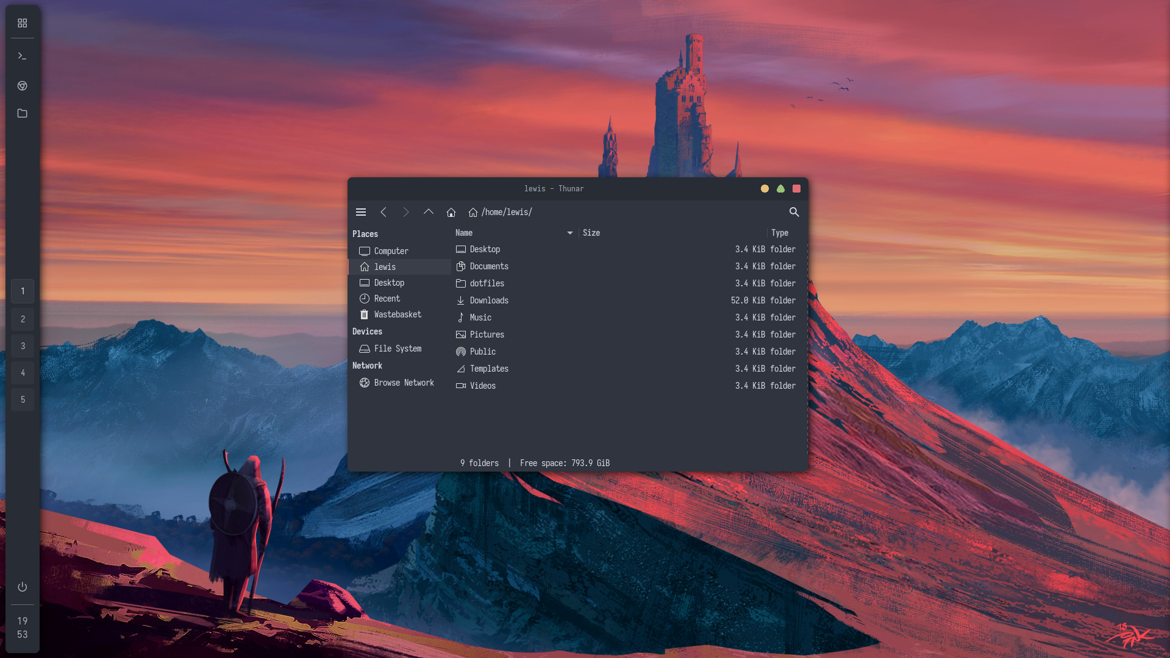Go back to previous folder
The width and height of the screenshot is (1170, 658).
pyautogui.click(x=383, y=212)
